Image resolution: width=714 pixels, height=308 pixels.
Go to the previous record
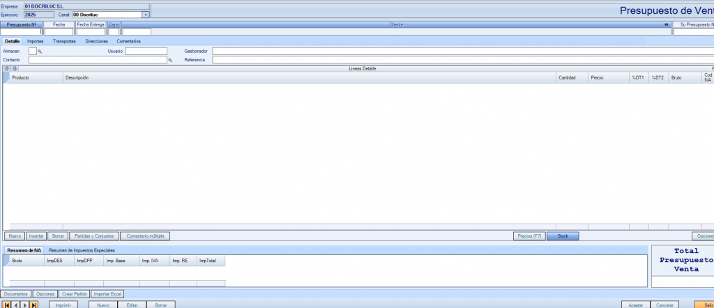point(16,305)
